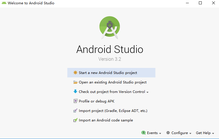Viewport: 219px width, 139px height.
Task: Click the green Android code sample icon
Action: (75, 120)
